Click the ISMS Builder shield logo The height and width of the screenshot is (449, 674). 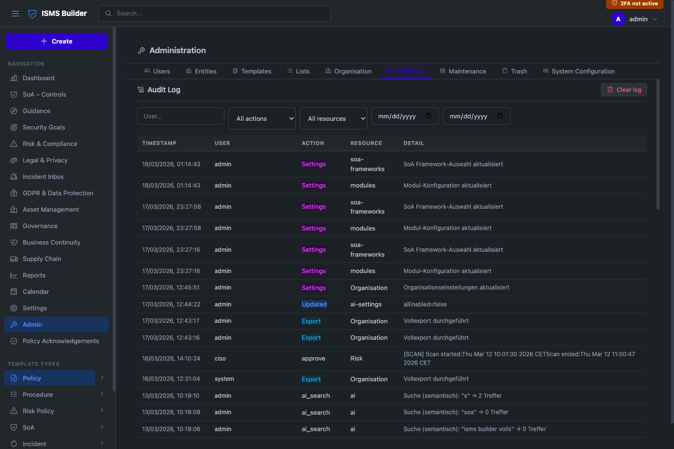pos(32,14)
